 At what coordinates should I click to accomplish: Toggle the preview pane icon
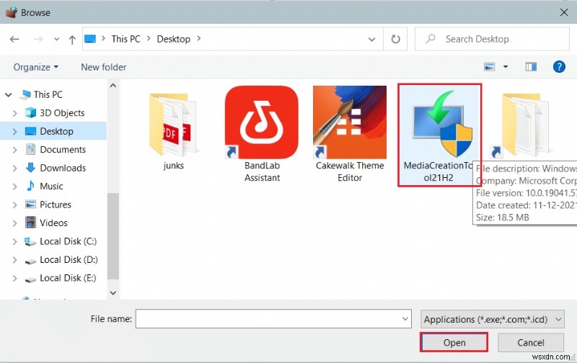(531, 67)
